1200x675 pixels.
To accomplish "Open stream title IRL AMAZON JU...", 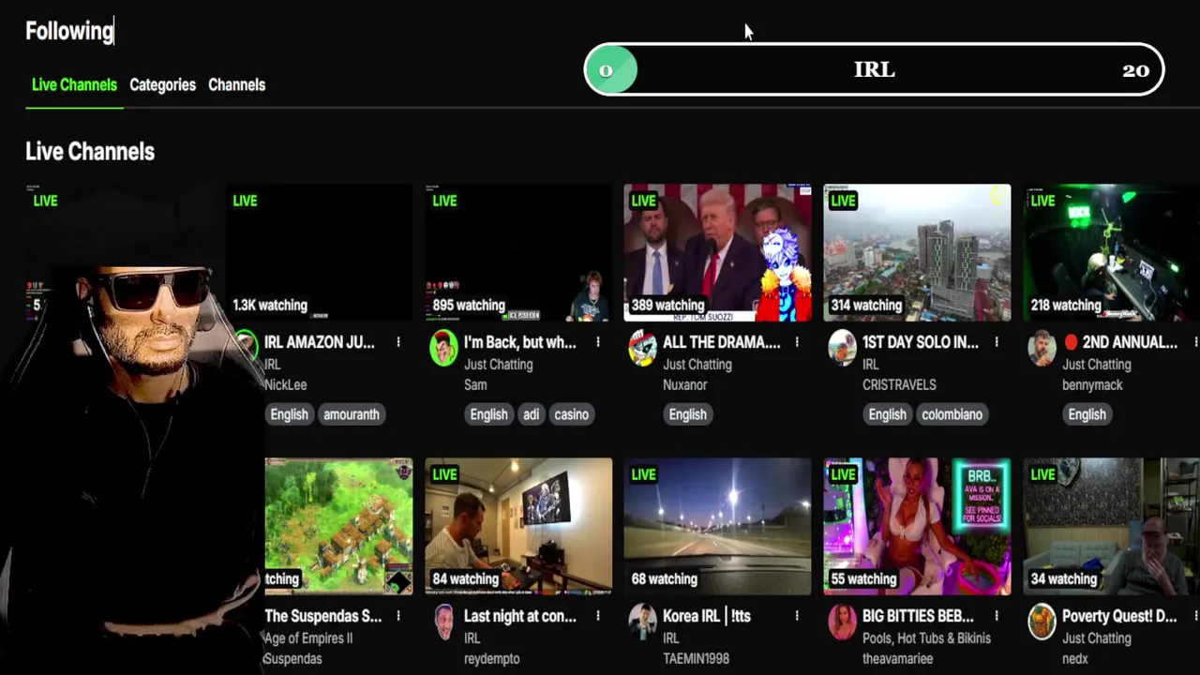I will click(x=319, y=342).
